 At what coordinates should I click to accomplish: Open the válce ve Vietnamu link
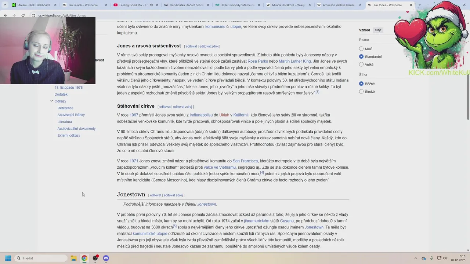click(x=220, y=167)
